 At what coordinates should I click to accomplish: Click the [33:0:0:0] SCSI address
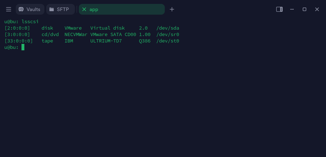click(19, 41)
